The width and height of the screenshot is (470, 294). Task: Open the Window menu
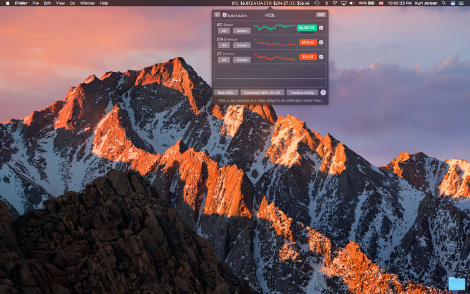[88, 3]
